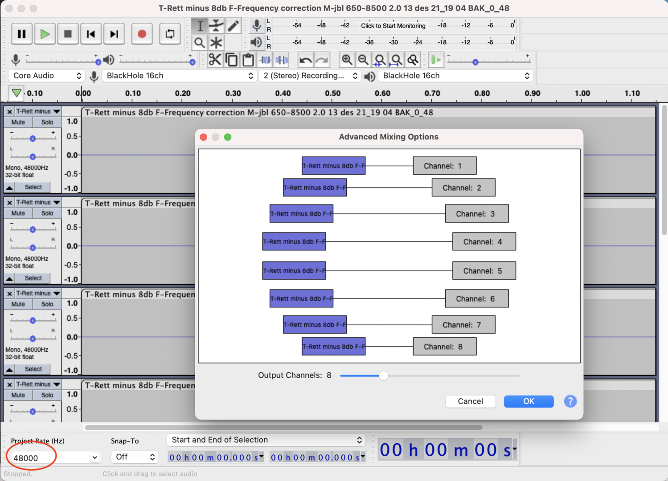Solo the second T-Rett minus track
Image resolution: width=668 pixels, height=481 pixels.
click(x=47, y=213)
